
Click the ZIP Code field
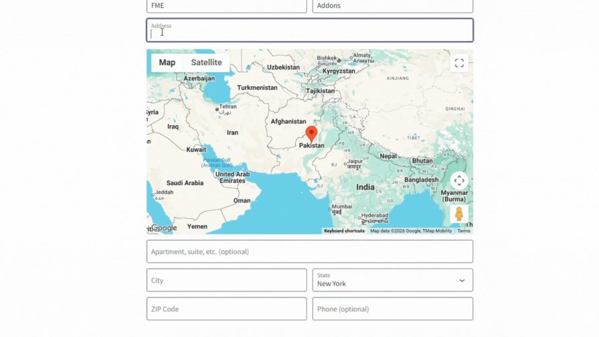pos(226,309)
